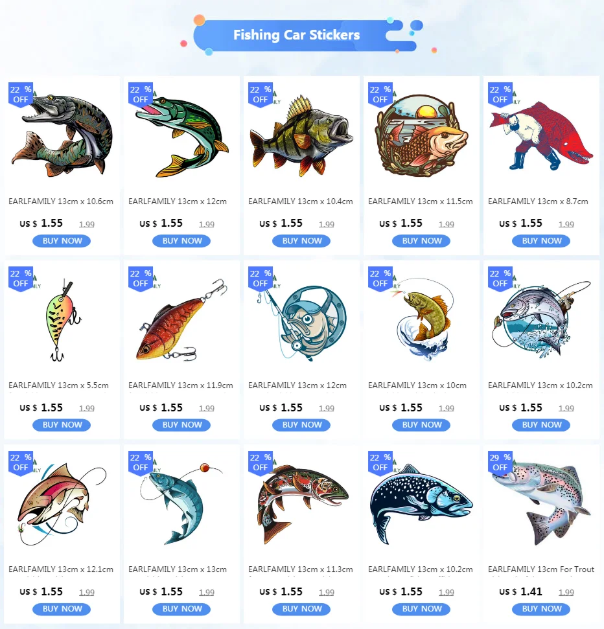Click BUY NOW for the 13cm x 13cm sticker

181,609
